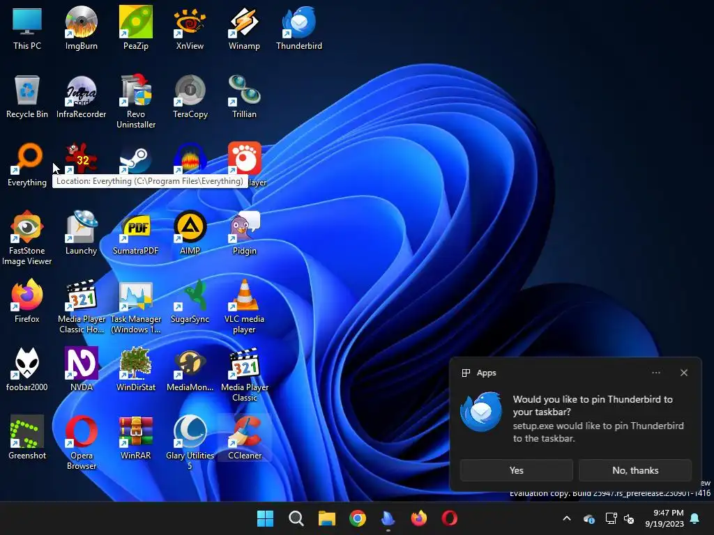714x535 pixels.
Task: Open the This PC desktop icon
Action: point(27,27)
